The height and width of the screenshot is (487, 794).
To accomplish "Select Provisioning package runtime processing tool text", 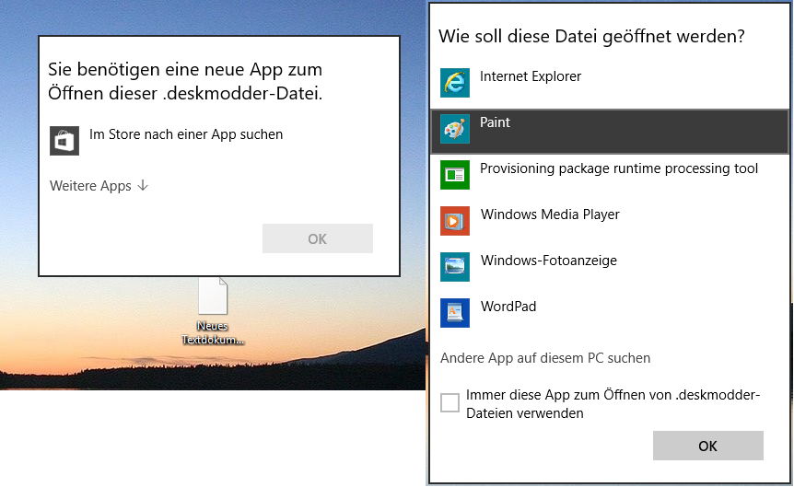I will (618, 168).
